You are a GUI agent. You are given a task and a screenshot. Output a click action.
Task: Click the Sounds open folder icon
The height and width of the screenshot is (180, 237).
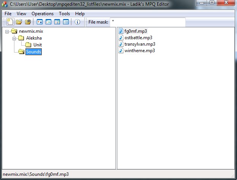pyautogui.click(x=21, y=52)
